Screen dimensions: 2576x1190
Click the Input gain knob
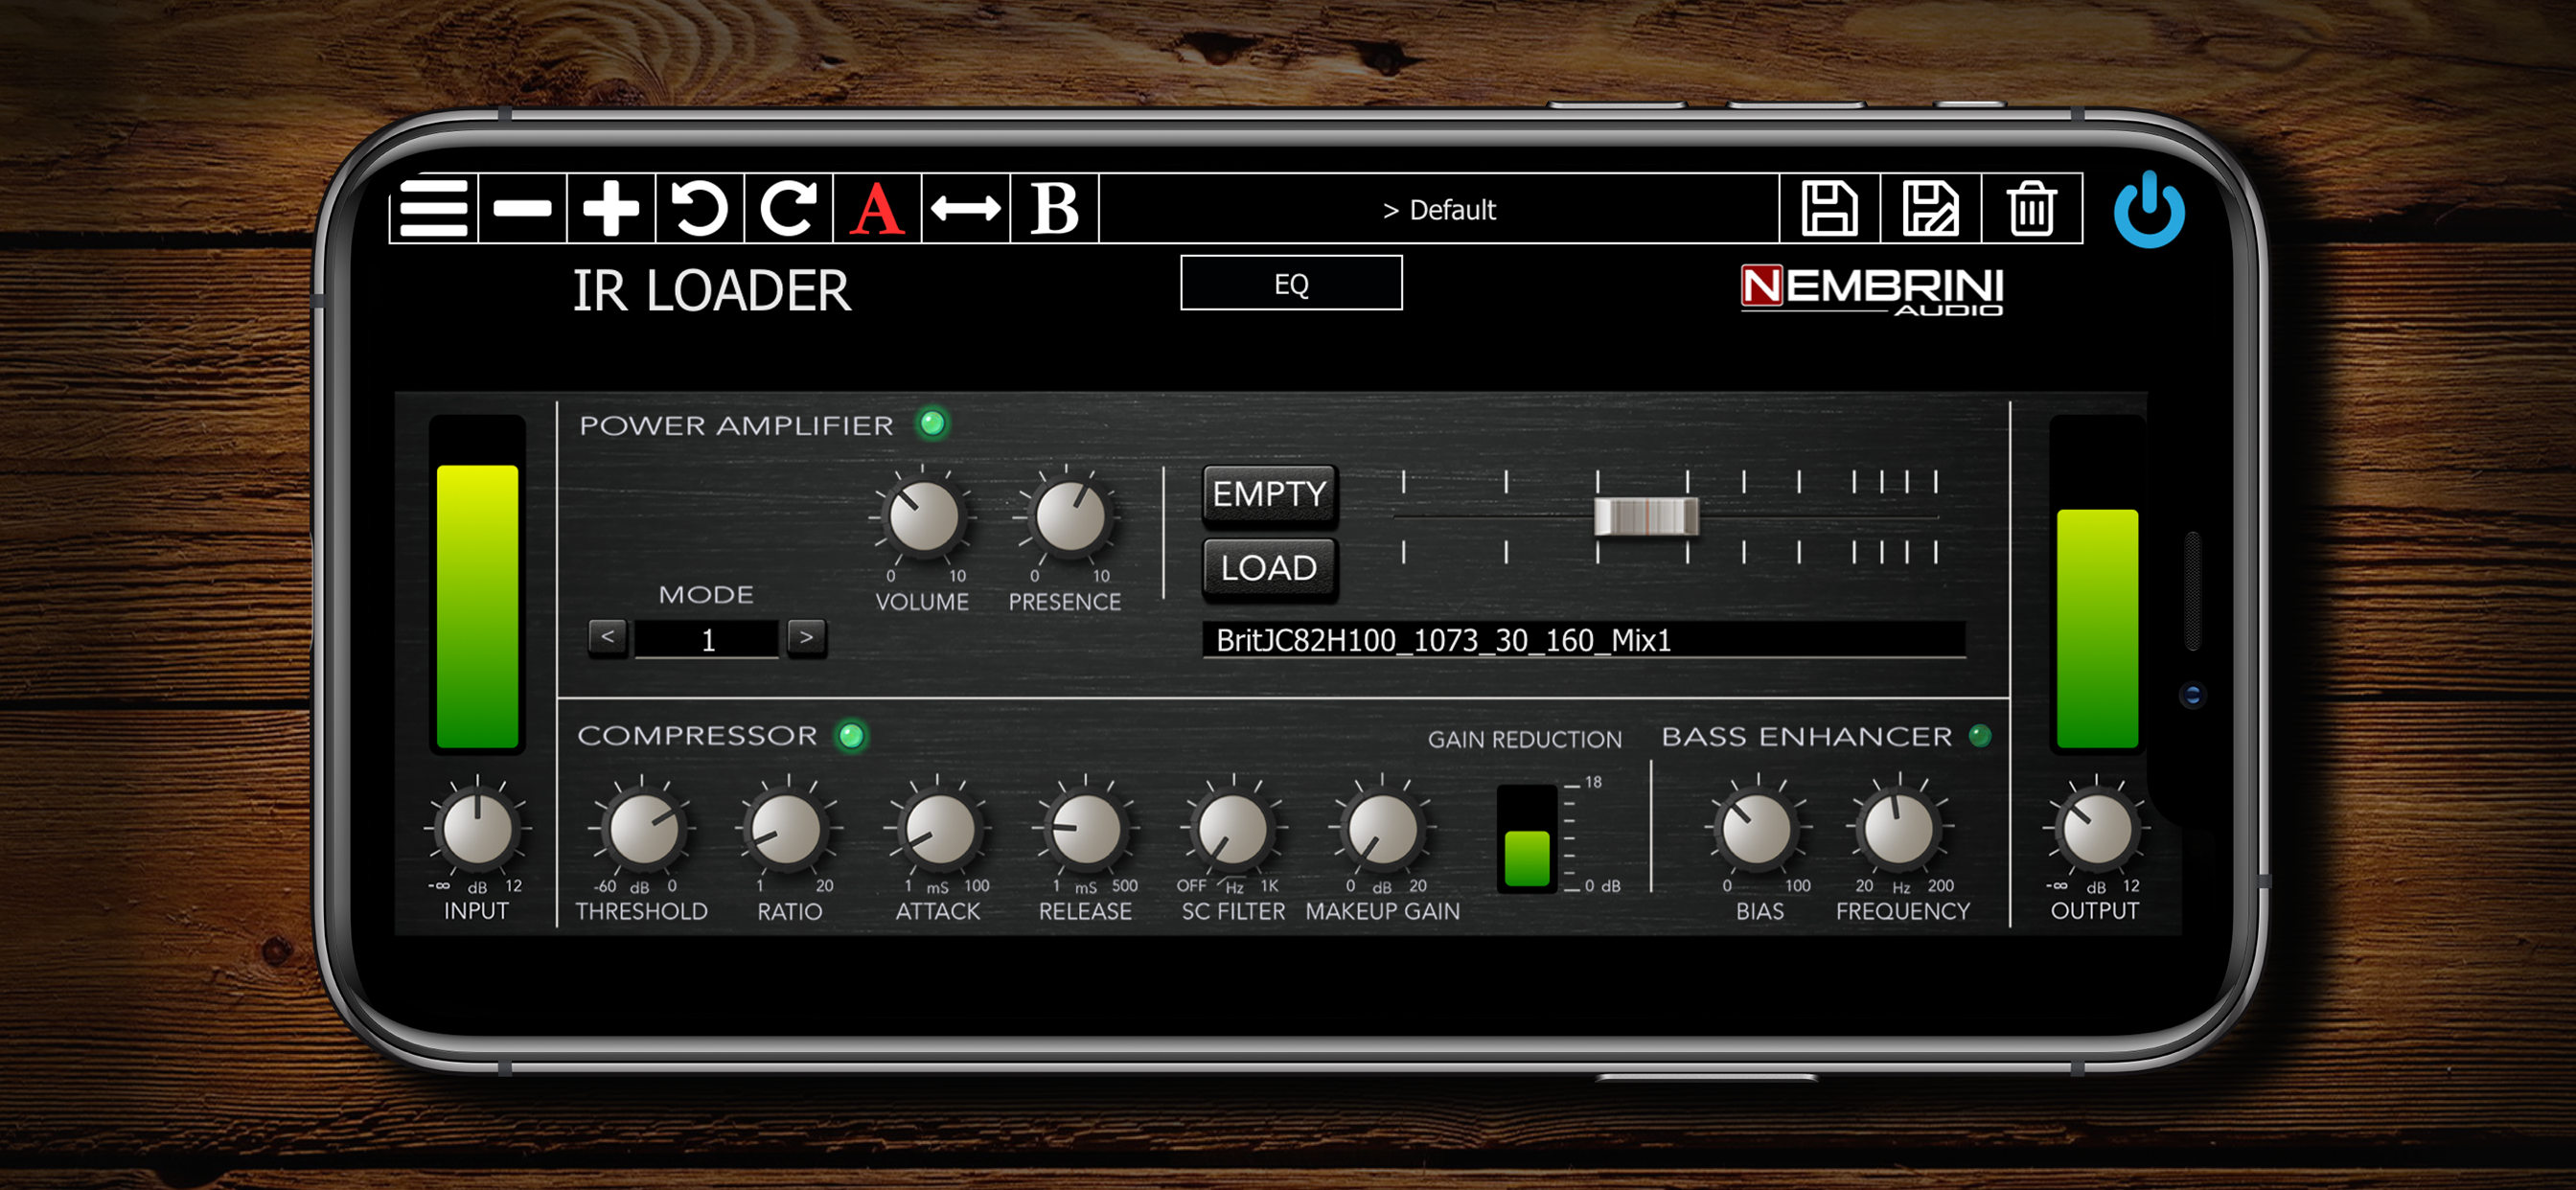click(477, 829)
